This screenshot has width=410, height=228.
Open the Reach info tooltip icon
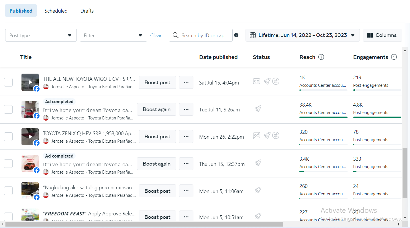tap(321, 57)
